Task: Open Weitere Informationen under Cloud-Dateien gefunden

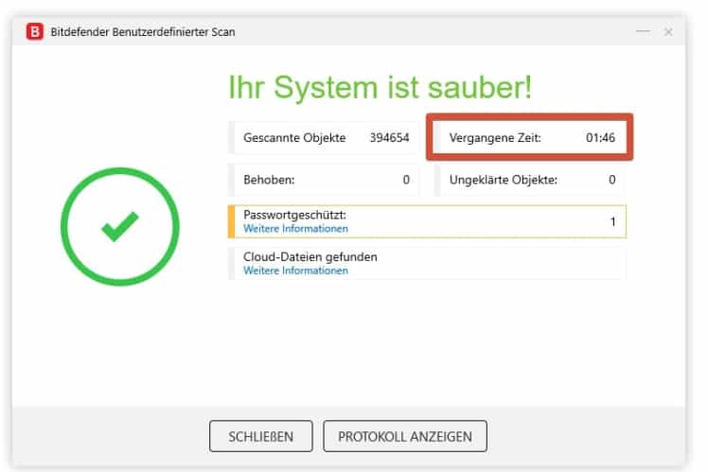Action: coord(295,271)
